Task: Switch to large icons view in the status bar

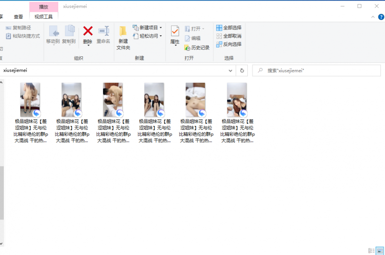Action: pos(380,251)
